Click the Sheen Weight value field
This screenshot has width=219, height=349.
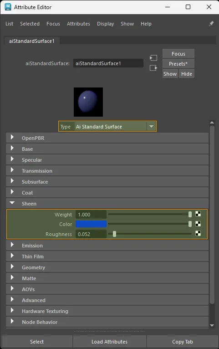pyautogui.click(x=91, y=215)
